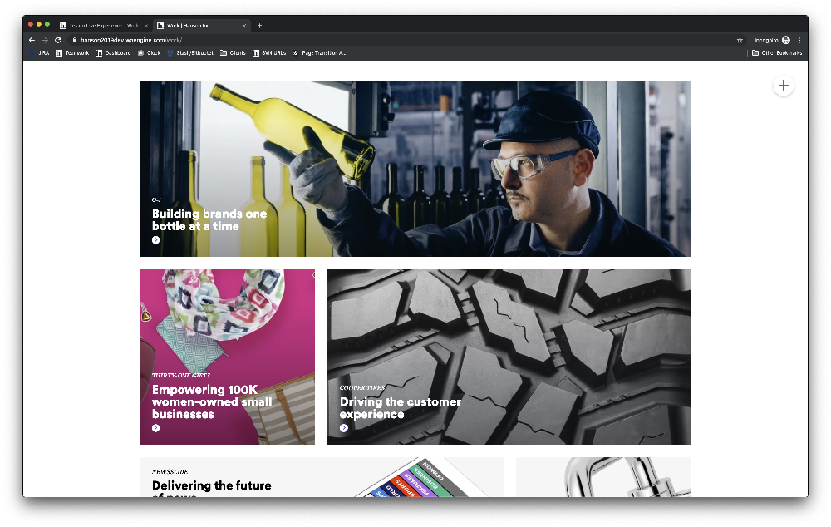The height and width of the screenshot is (527, 831).
Task: Bookmark this page with the star icon
Action: [740, 40]
